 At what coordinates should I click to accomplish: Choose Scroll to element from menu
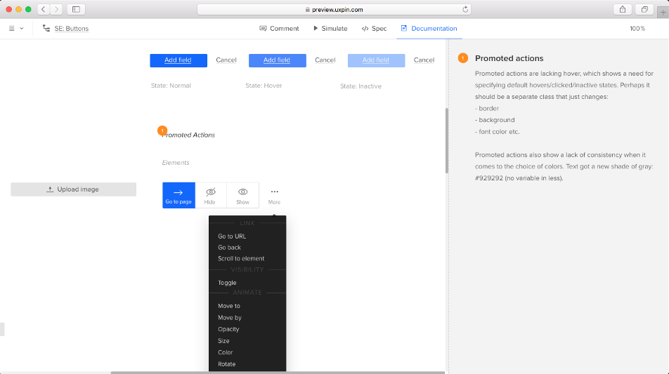pyautogui.click(x=241, y=258)
